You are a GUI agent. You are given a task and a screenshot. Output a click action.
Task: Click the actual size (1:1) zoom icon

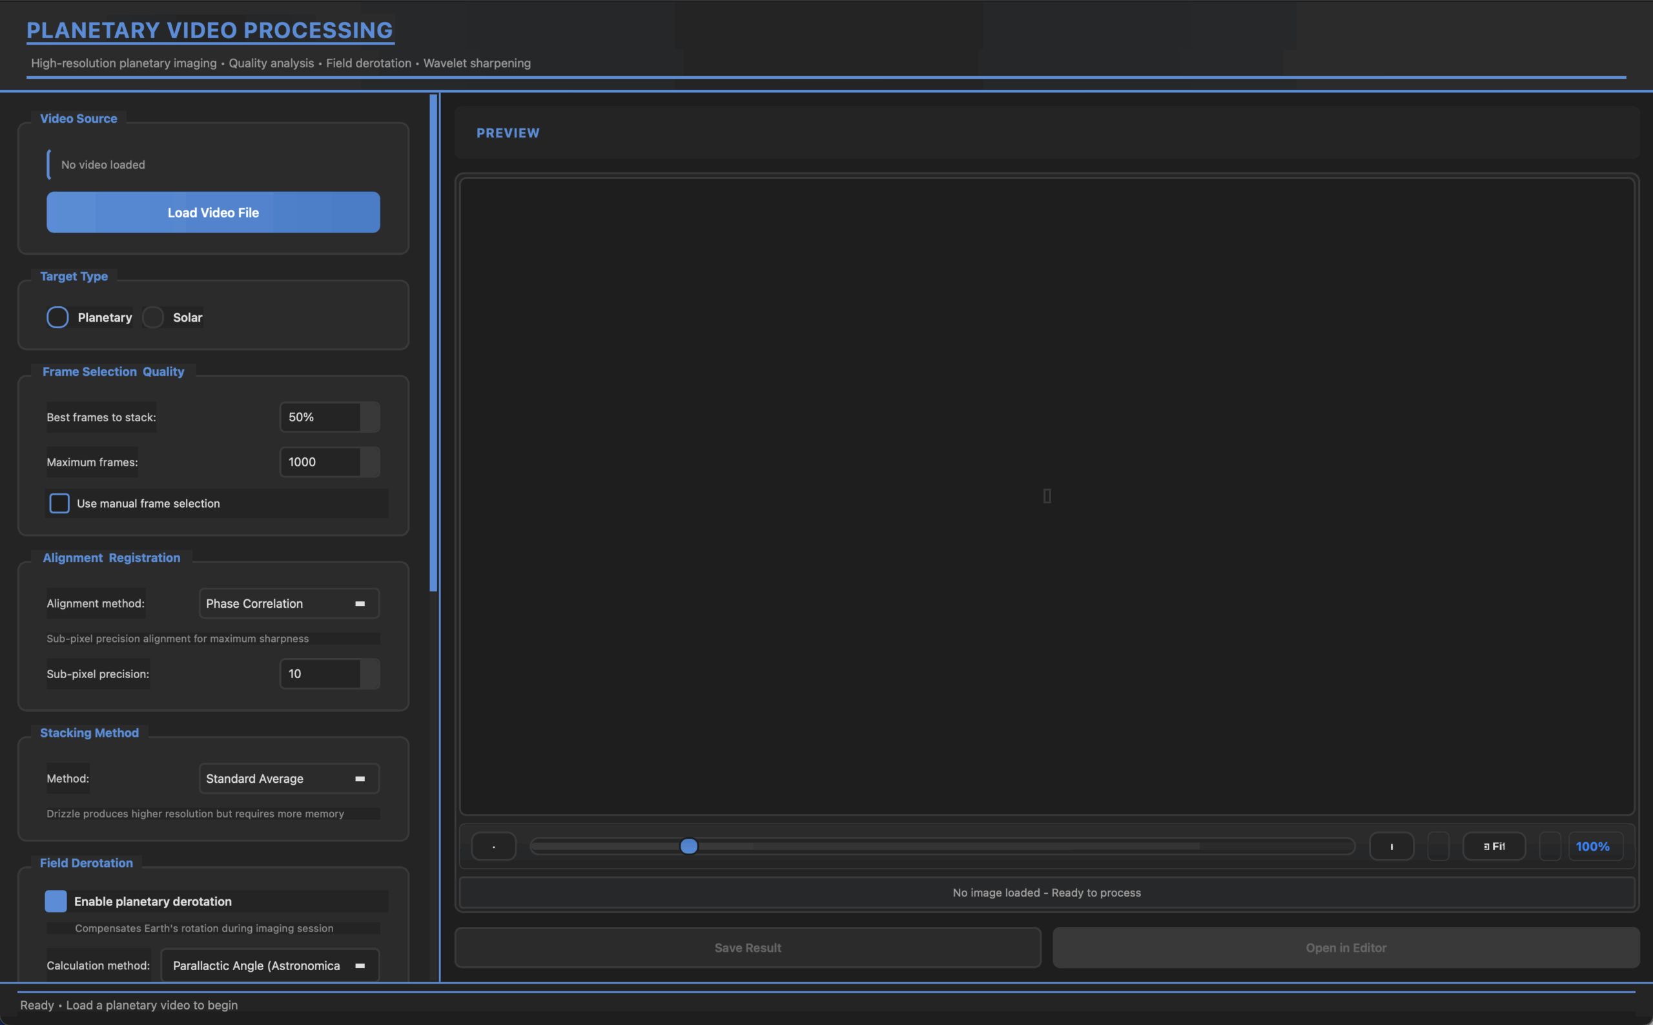pos(1438,845)
